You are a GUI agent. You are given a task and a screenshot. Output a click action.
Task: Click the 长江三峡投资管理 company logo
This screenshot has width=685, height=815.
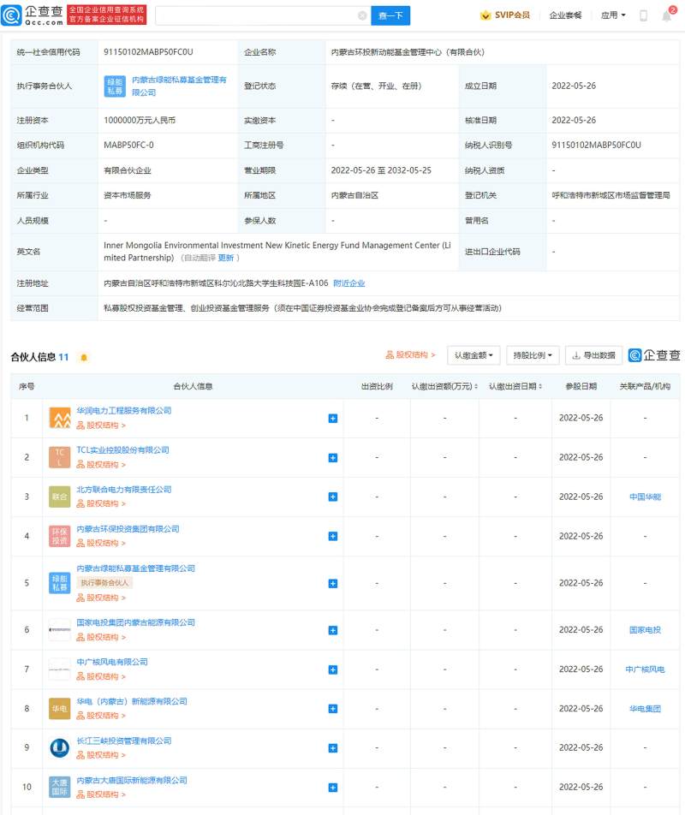pyautogui.click(x=60, y=747)
